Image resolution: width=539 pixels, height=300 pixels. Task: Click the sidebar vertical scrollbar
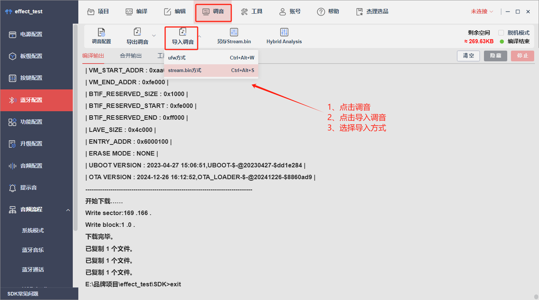pyautogui.click(x=76, y=127)
